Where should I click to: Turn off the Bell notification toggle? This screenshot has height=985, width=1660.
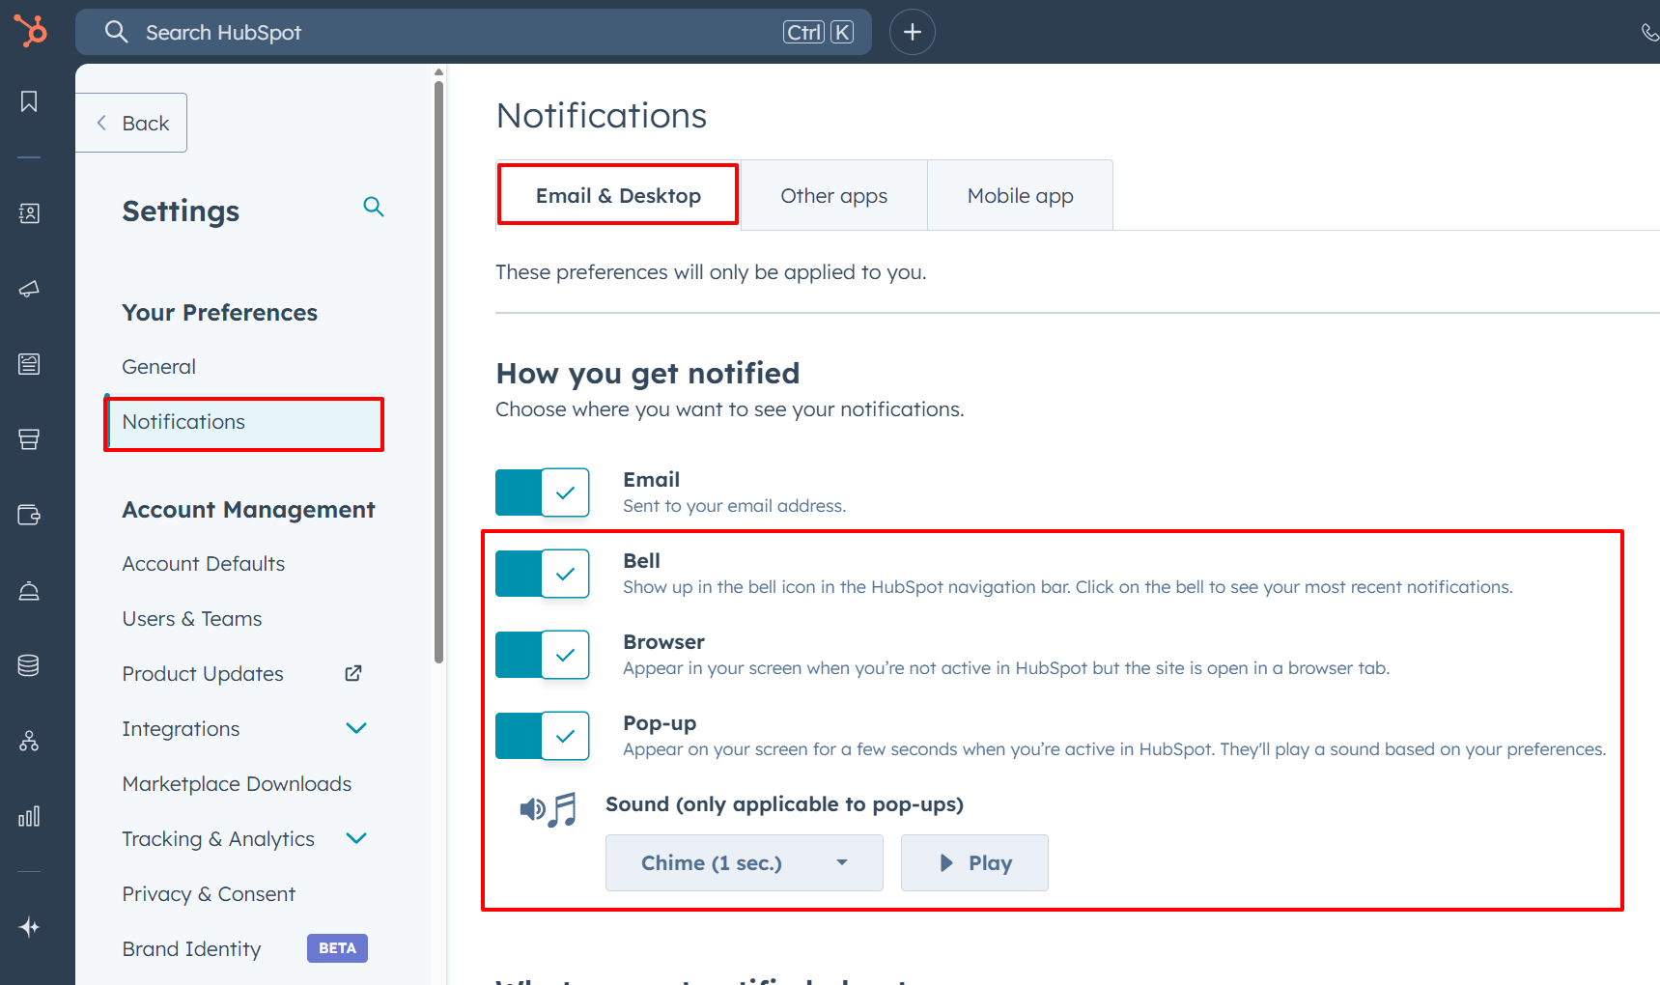[543, 574]
